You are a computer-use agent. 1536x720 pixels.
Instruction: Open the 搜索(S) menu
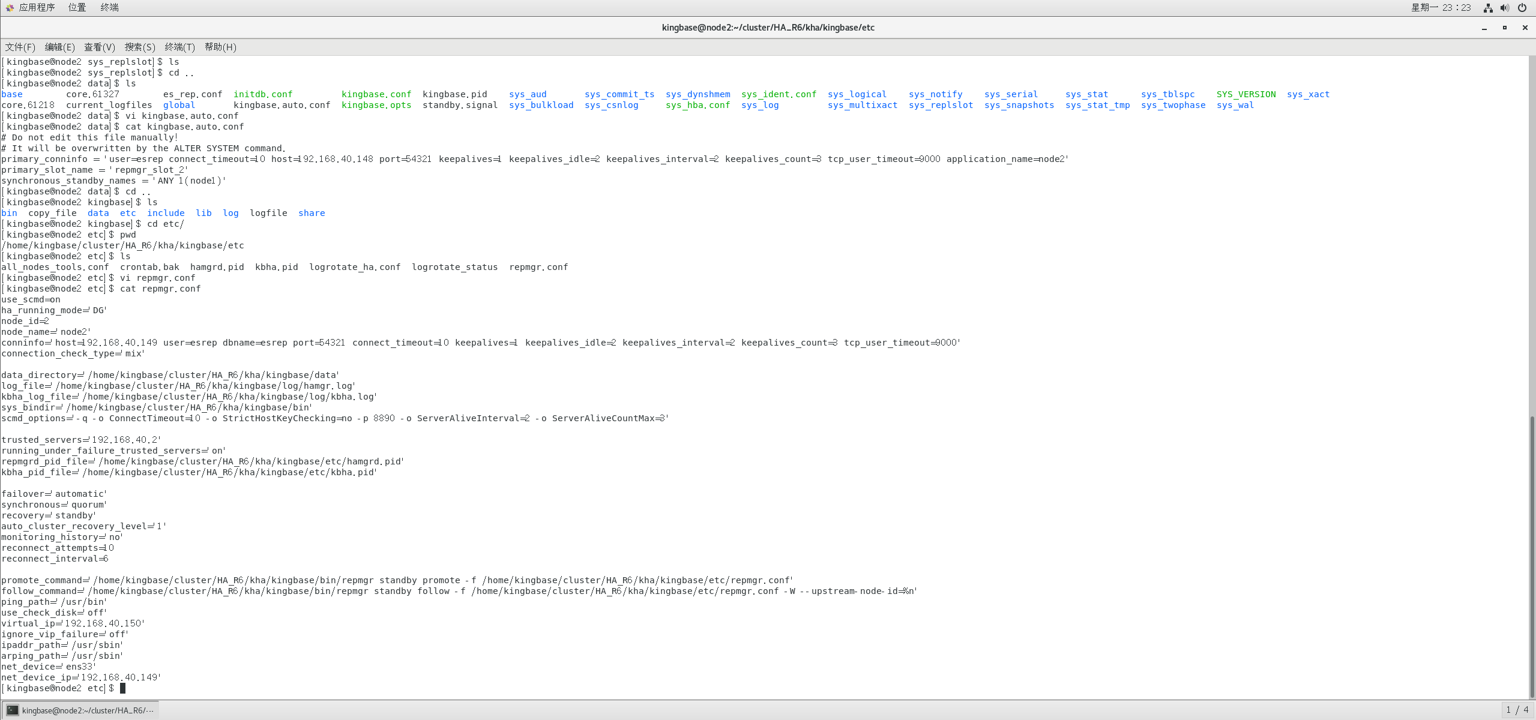coord(140,47)
